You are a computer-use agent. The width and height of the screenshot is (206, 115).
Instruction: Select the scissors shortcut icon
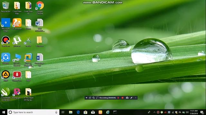[28, 42]
